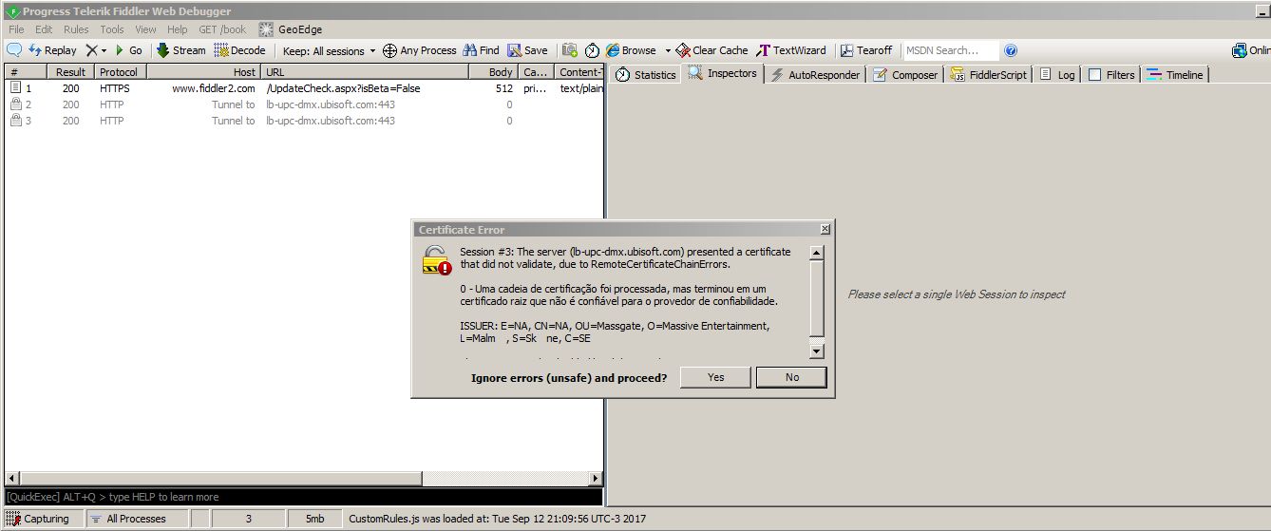The width and height of the screenshot is (1271, 531).
Task: Switch to the Inspectors tab
Action: point(723,73)
